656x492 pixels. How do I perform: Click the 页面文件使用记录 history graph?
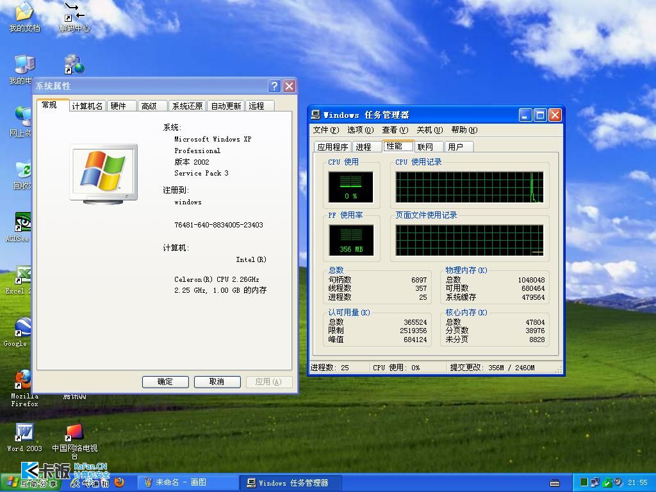point(470,240)
